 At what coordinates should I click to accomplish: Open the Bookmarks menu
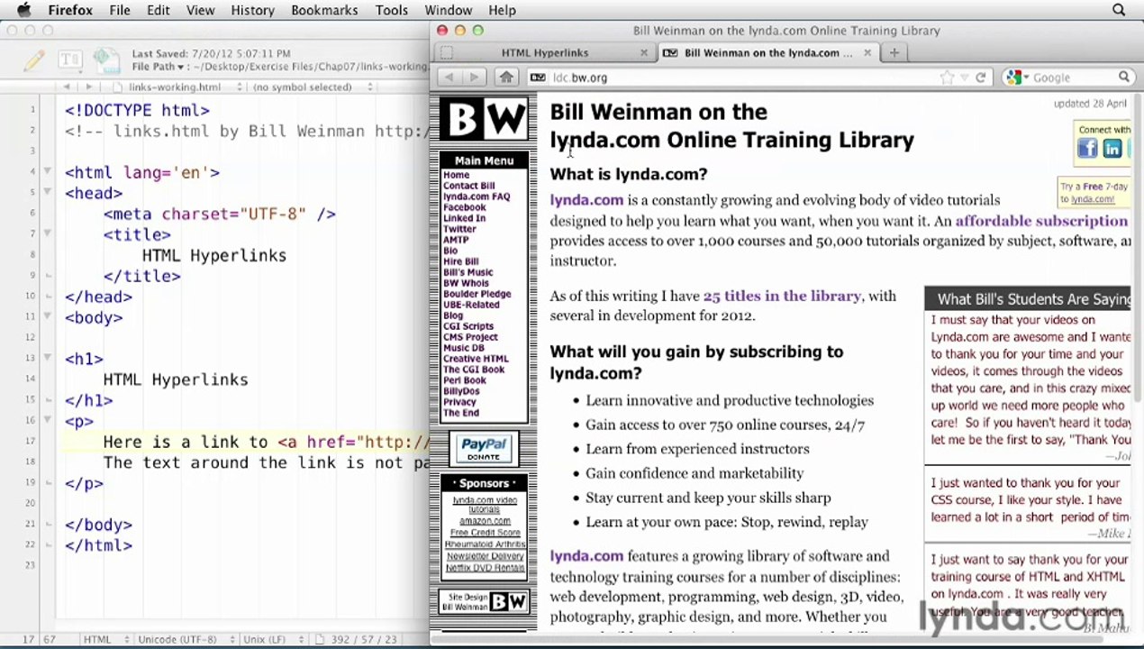click(x=325, y=10)
